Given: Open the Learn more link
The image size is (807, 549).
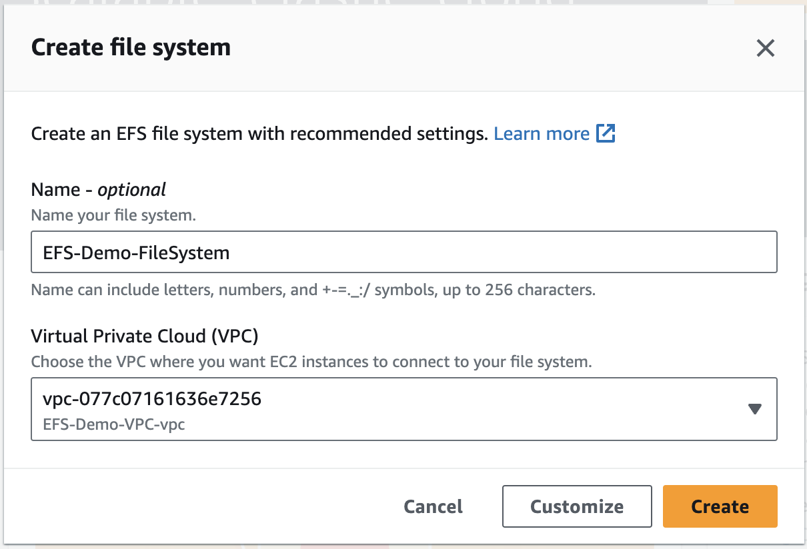Looking at the screenshot, I should 541,134.
